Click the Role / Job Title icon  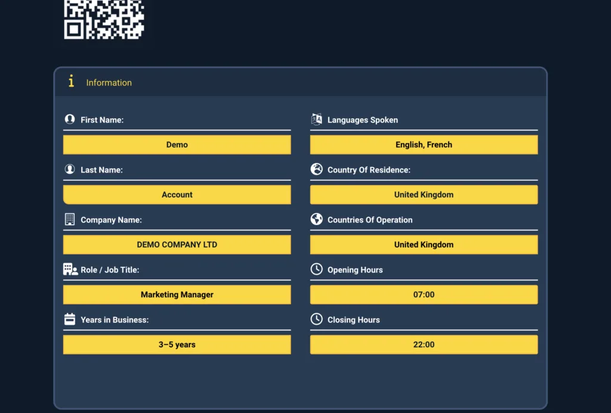[70, 269]
